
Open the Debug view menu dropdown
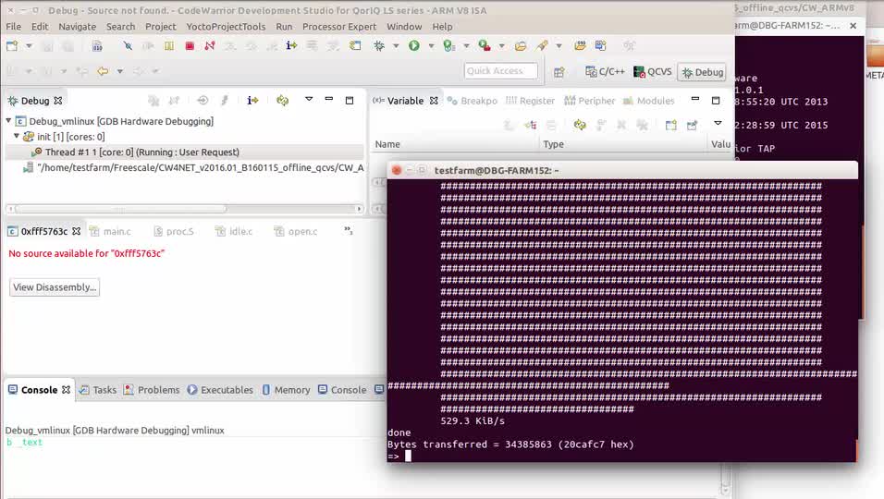(x=309, y=101)
